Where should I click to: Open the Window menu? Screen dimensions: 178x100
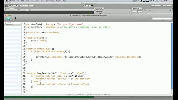[58, 1]
